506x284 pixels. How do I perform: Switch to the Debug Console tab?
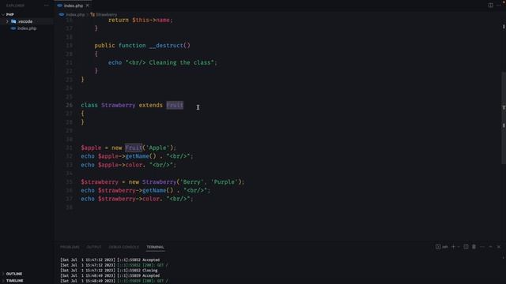[x=123, y=247]
